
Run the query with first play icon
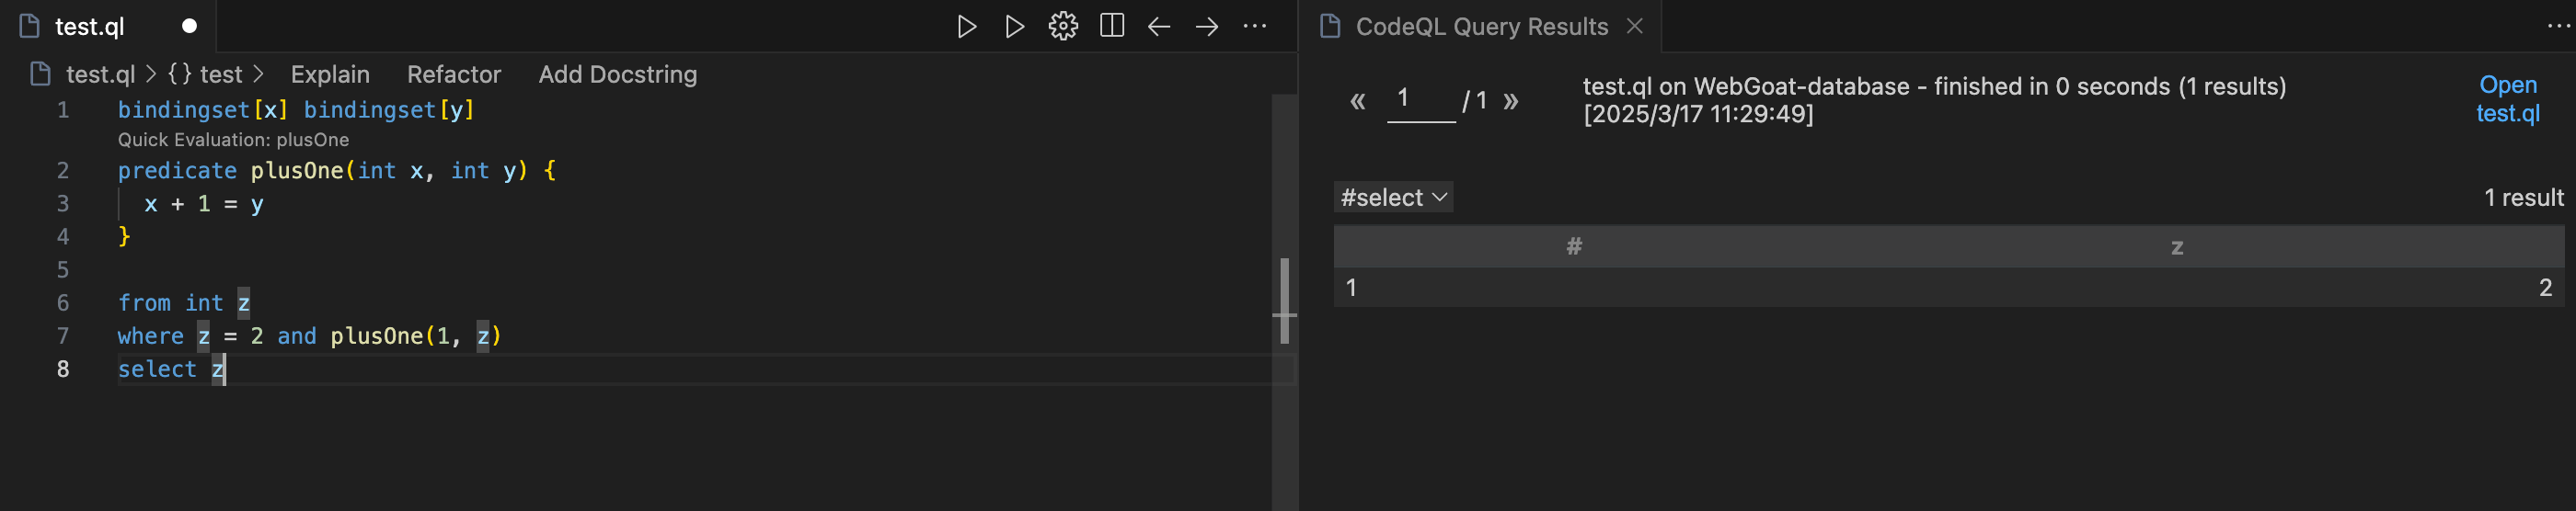tap(966, 27)
